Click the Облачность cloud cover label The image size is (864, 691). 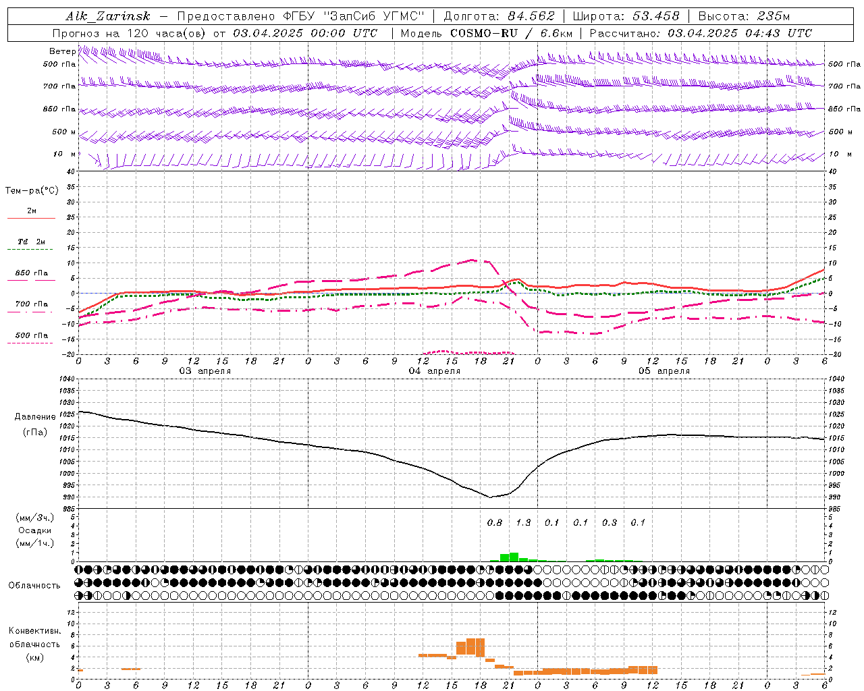pos(34,585)
